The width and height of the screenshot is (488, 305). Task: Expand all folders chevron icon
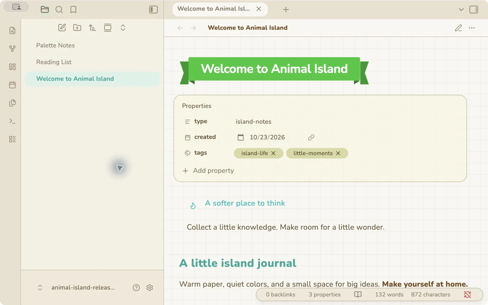click(x=123, y=28)
